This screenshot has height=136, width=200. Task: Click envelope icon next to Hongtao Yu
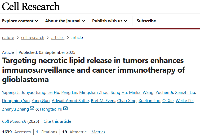tap(65, 108)
